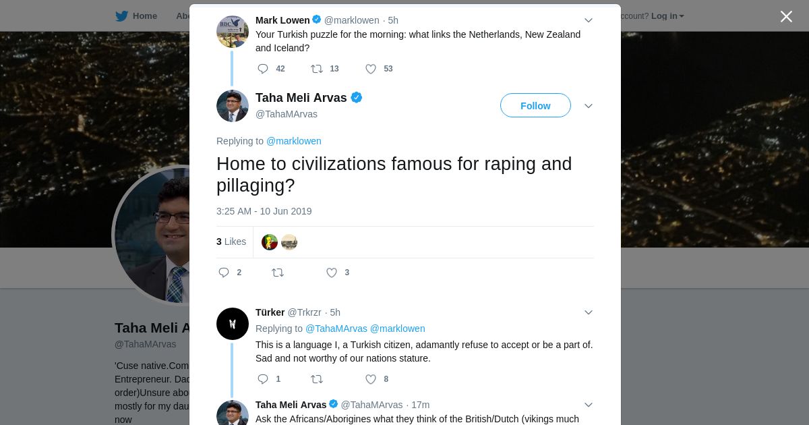
Task: Expand options chevron on Türker's reply
Action: (x=588, y=312)
